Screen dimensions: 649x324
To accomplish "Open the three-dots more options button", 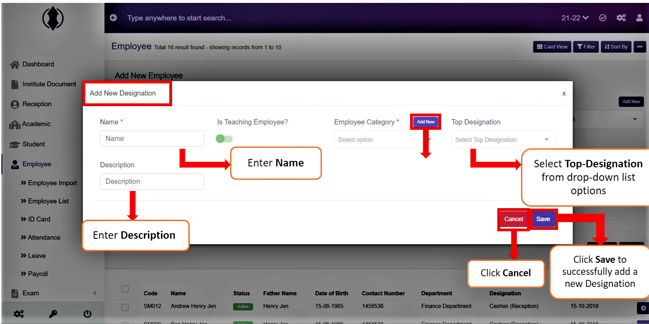I will click(640, 47).
